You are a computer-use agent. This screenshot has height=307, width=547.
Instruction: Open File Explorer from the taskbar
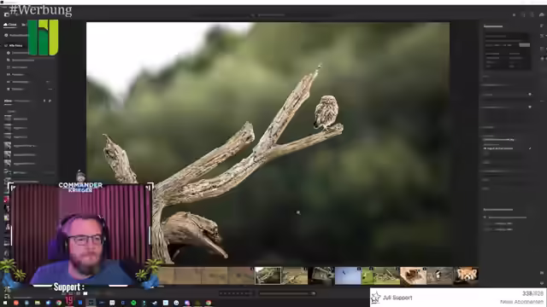click(x=38, y=303)
